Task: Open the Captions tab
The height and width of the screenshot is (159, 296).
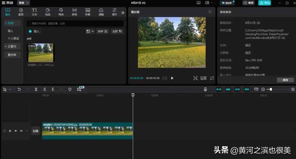Action: coord(88,12)
